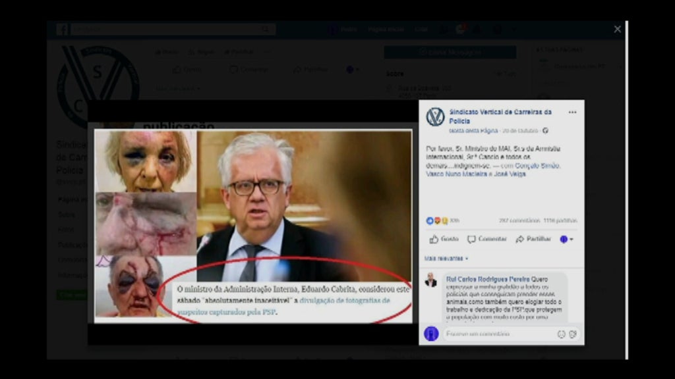The height and width of the screenshot is (379, 675).
Task: Open Rui Carlos Rodrigues Pereira's profile
Action: pos(486,278)
